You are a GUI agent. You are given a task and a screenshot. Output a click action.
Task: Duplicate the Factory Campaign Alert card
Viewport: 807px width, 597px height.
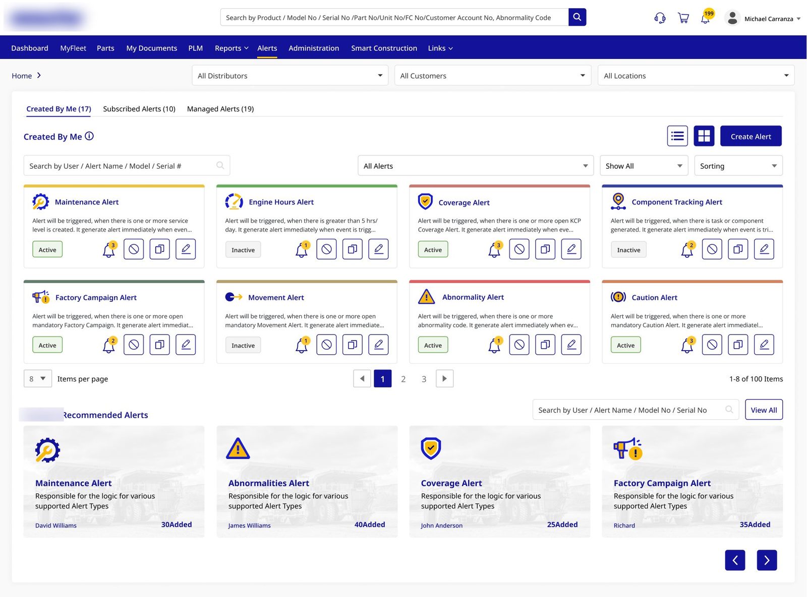(x=159, y=345)
